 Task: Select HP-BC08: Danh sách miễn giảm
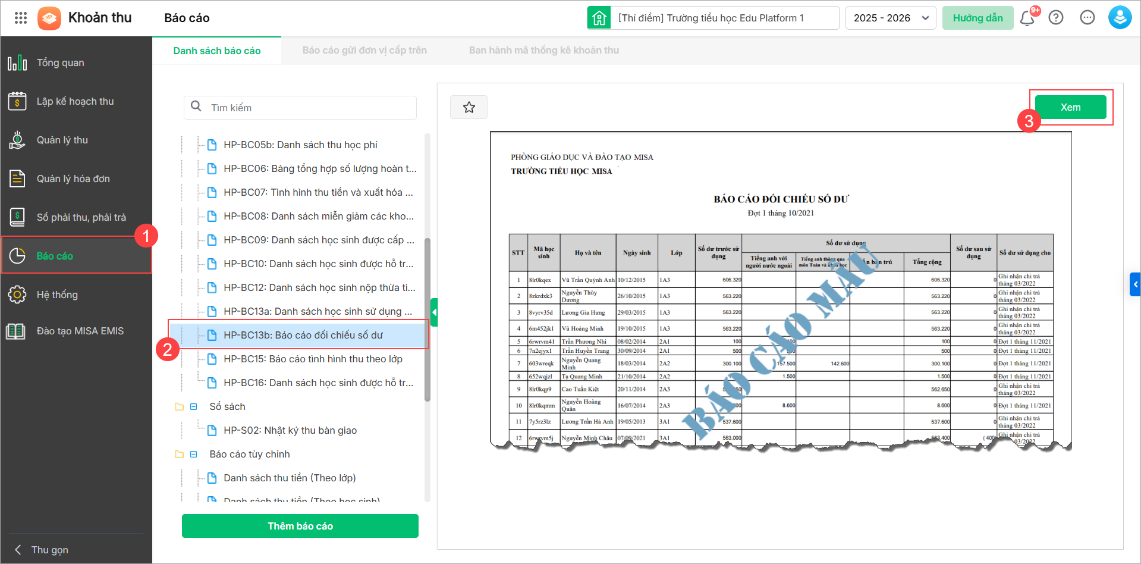coord(319,216)
